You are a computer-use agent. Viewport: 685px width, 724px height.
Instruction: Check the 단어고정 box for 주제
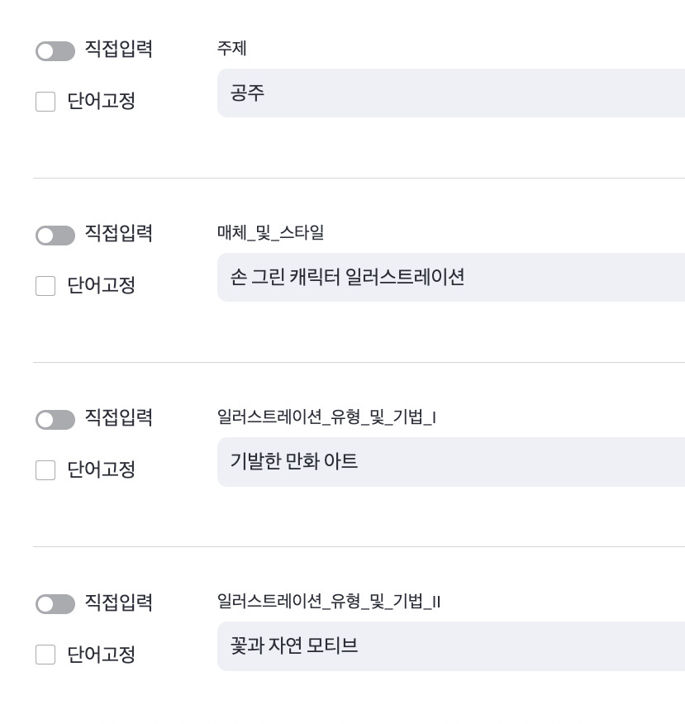[x=45, y=102]
